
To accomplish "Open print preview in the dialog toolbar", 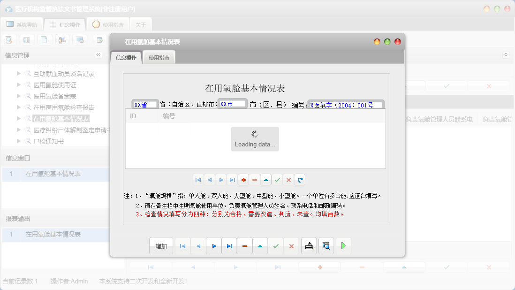I will pyautogui.click(x=326, y=246).
